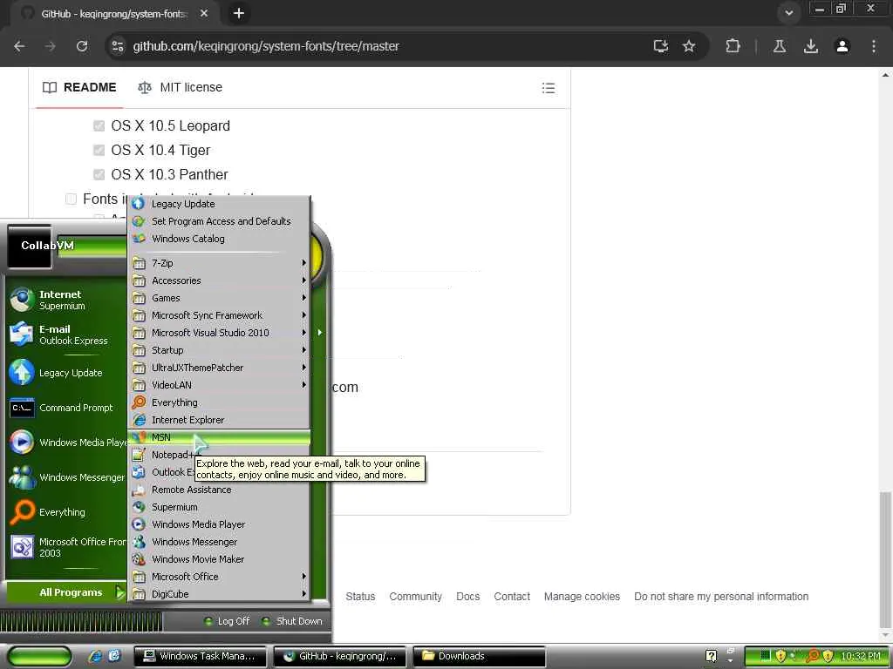View site information icon in address bar
The width and height of the screenshot is (893, 669).
click(118, 46)
